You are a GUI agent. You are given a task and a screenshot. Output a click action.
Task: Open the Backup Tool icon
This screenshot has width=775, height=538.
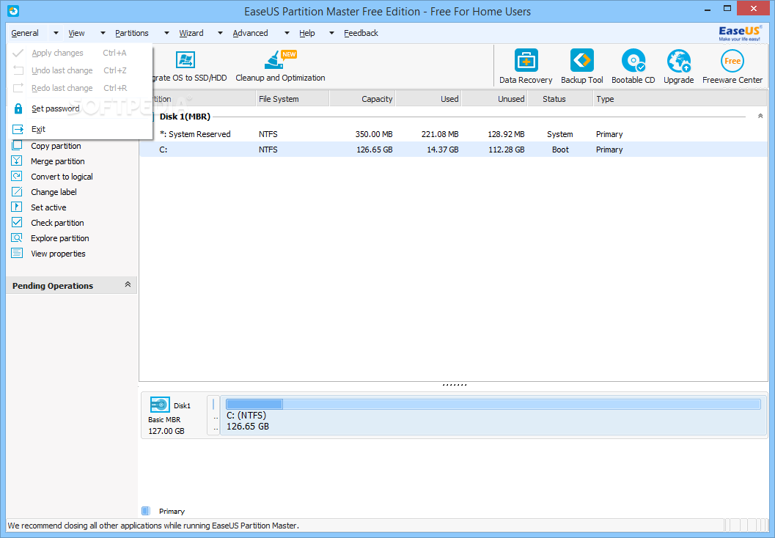pos(581,61)
